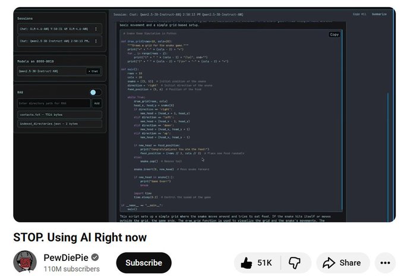
Task: Open options menu for GLM-4.6-AWQ chat session
Action: point(96,29)
